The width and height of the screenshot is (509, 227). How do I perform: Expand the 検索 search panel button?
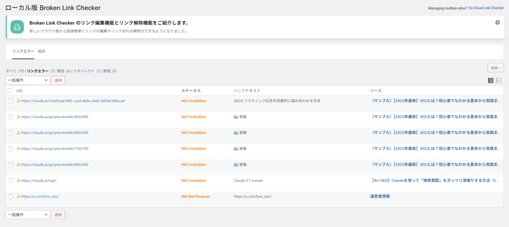pyautogui.click(x=495, y=68)
